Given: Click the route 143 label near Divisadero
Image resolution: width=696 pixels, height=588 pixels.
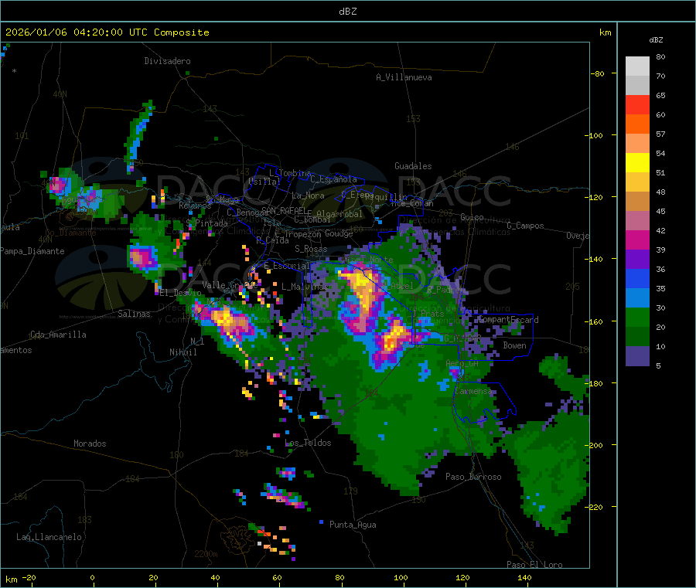Looking at the screenshot, I should point(210,108).
